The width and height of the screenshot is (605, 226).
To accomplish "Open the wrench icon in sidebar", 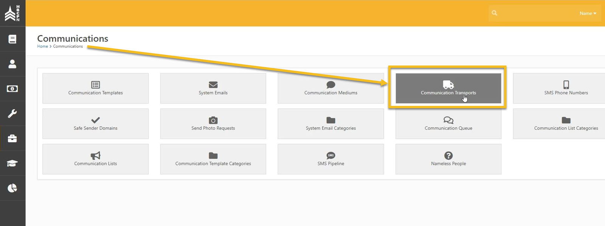I will [x=12, y=114].
